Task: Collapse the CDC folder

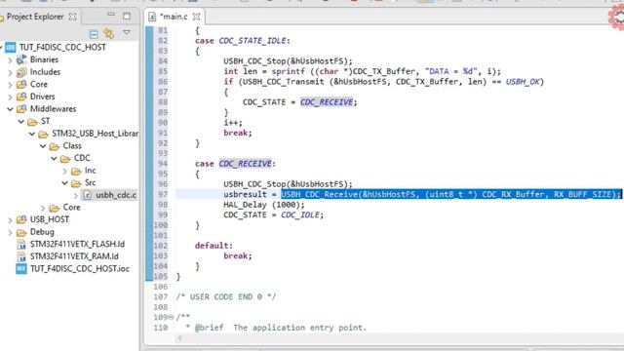Action: click(x=54, y=159)
